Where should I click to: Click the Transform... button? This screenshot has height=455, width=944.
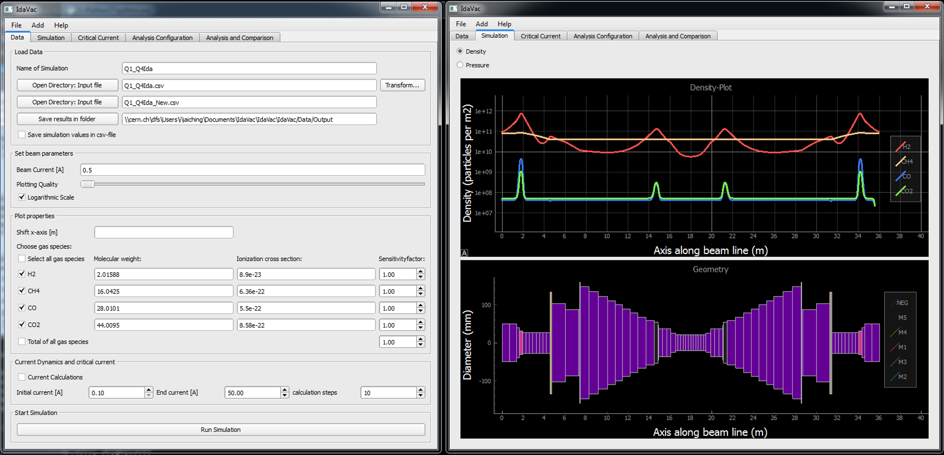point(402,85)
